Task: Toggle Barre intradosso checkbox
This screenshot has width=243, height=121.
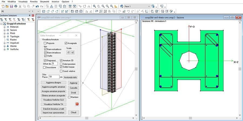Action: 45,53
